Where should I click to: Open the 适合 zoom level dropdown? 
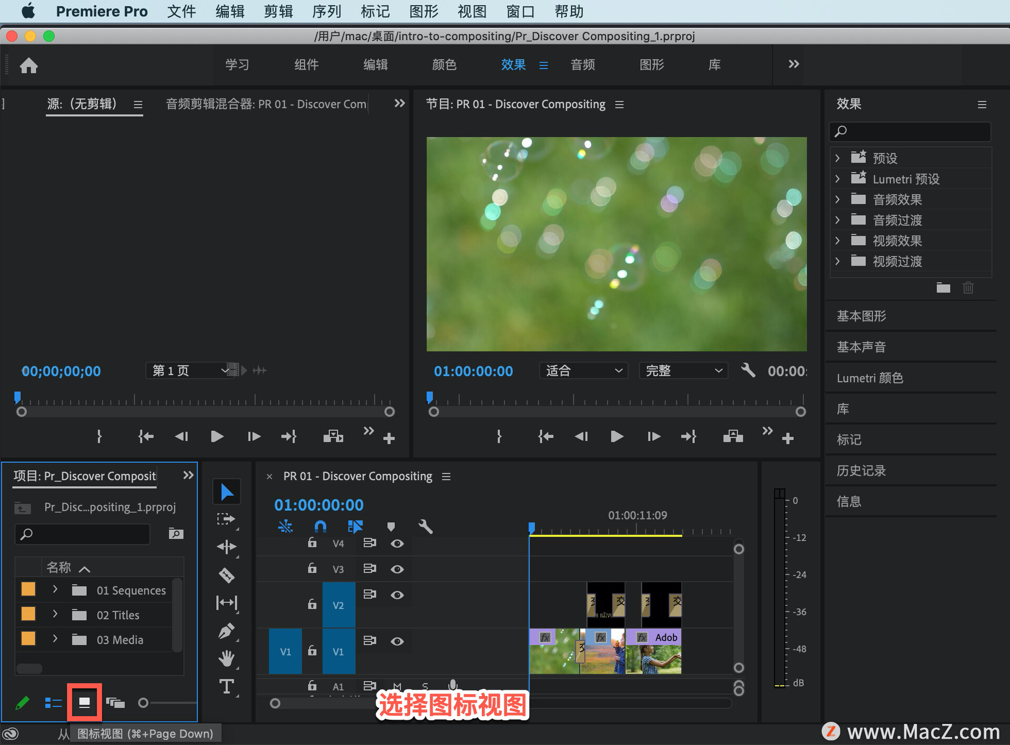click(x=583, y=370)
